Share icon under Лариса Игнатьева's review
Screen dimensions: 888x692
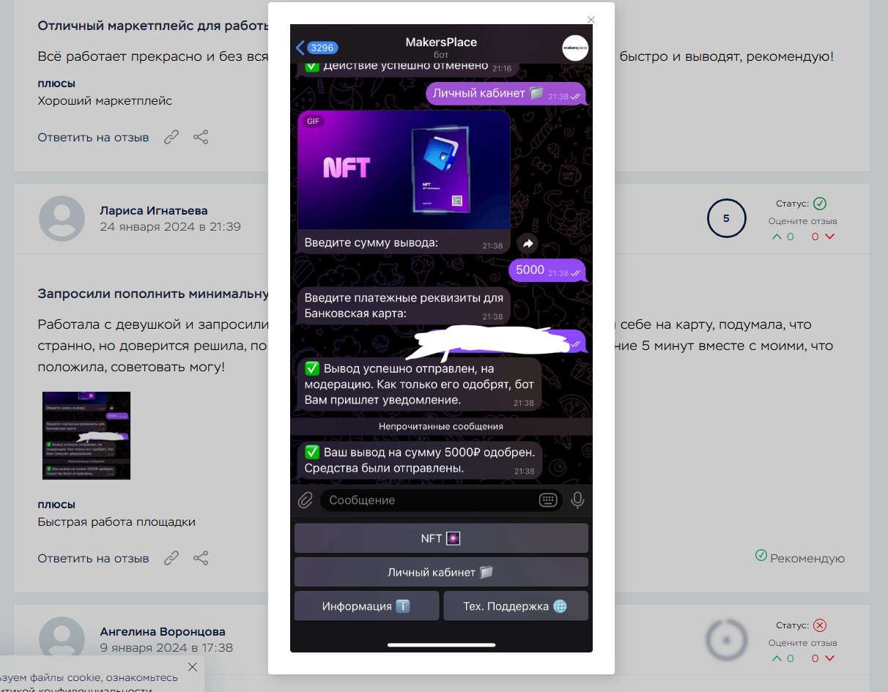click(201, 558)
